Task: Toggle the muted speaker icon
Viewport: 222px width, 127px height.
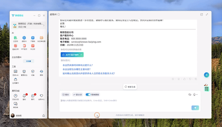Action: point(190,94)
